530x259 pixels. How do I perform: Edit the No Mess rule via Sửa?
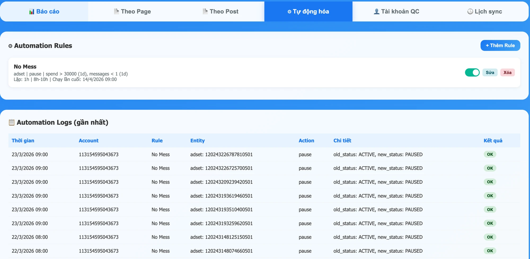point(490,73)
